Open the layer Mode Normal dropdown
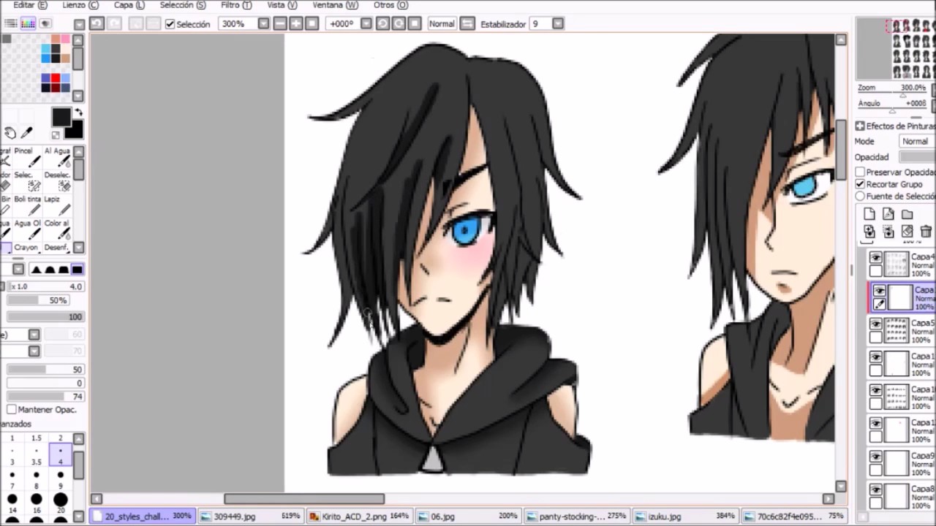 (x=917, y=141)
